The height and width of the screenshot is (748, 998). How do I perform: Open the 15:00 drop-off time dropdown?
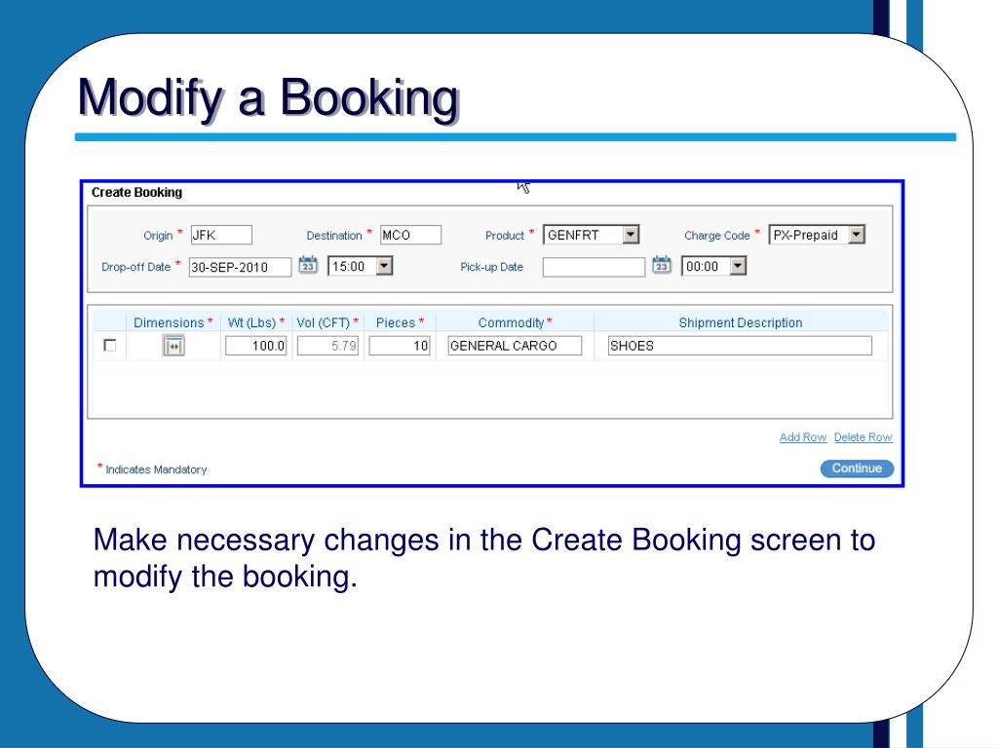[x=384, y=266]
